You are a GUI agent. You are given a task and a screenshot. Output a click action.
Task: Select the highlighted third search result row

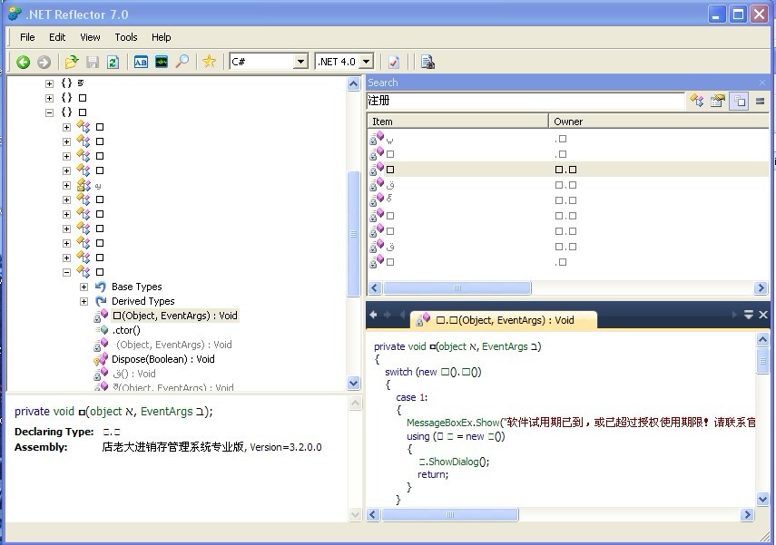568,170
